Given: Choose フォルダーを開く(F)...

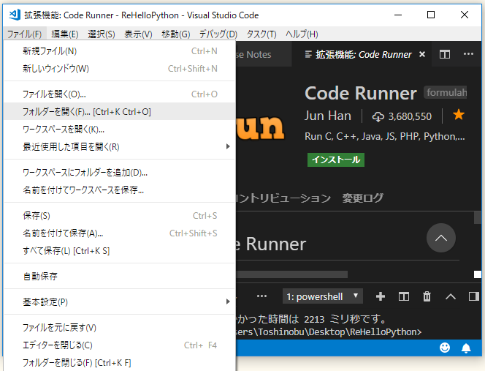Looking at the screenshot, I should 119,111.
